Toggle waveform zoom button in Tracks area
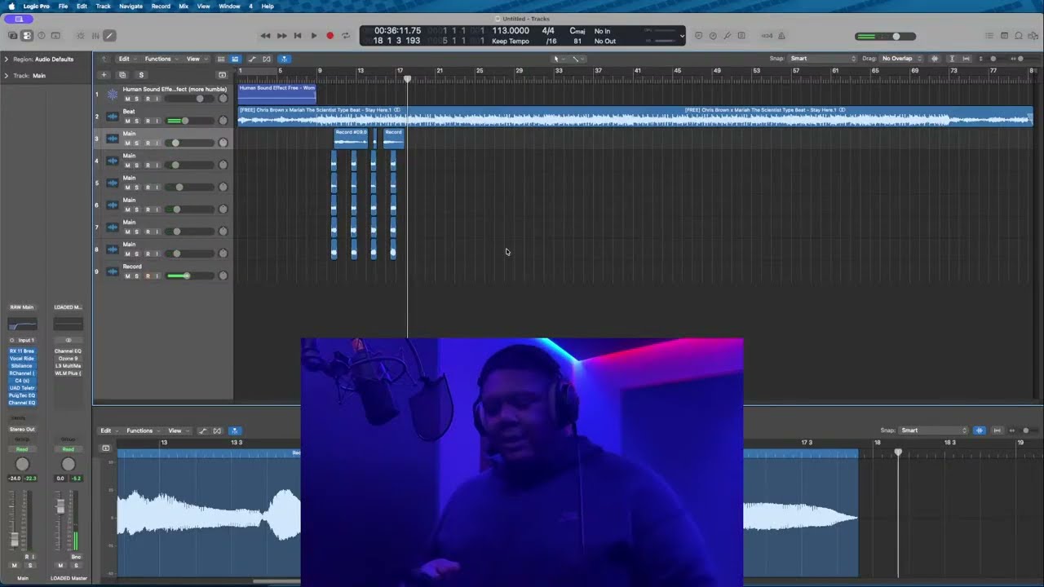Image resolution: width=1044 pixels, height=587 pixels. tap(935, 59)
